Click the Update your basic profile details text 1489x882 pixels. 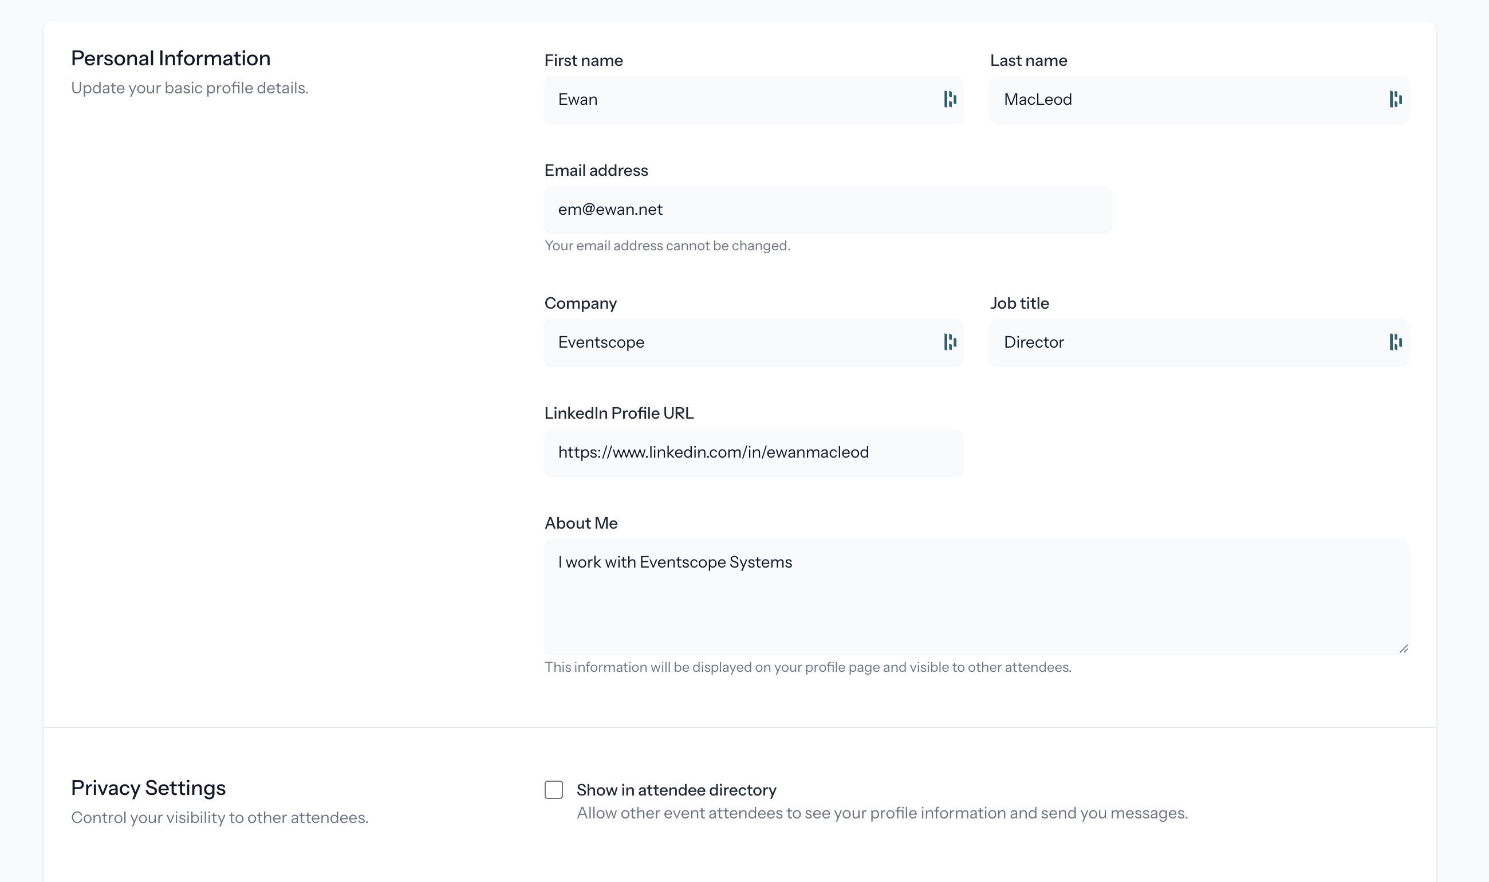click(190, 88)
